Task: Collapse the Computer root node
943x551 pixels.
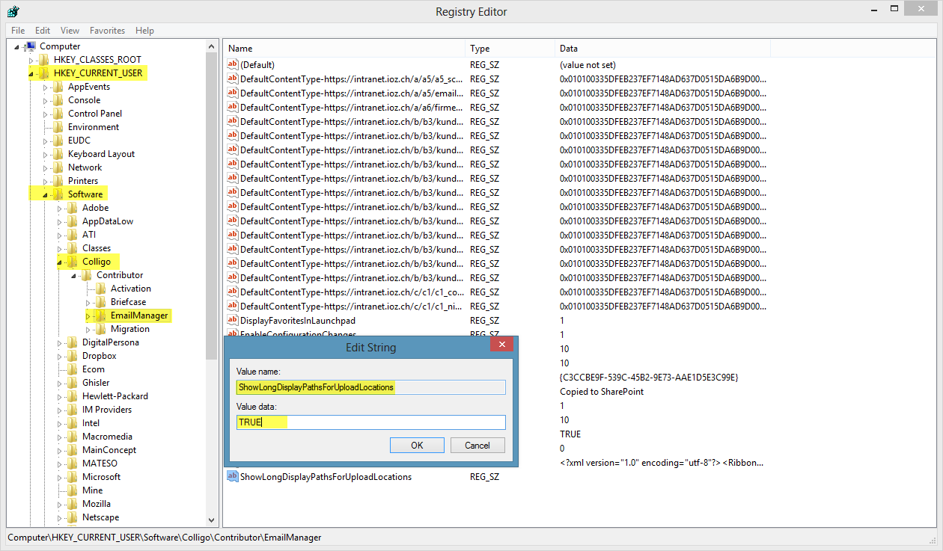Action: (16, 46)
